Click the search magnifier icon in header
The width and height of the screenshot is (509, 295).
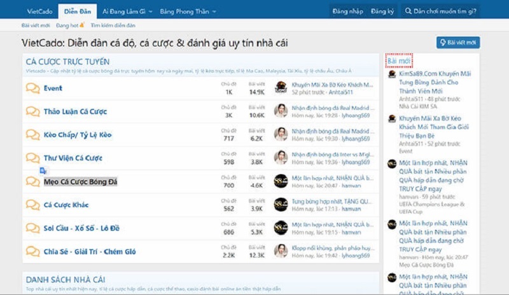pyautogui.click(x=408, y=11)
